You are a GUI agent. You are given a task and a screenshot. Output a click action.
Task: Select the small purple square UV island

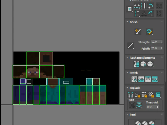coord(23,81)
